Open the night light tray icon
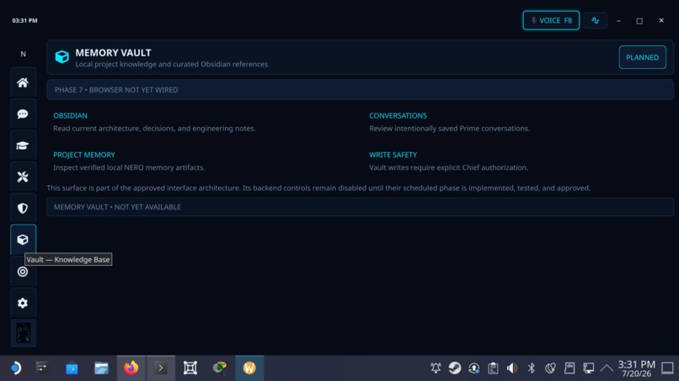The image size is (679, 381). pyautogui.click(x=550, y=368)
